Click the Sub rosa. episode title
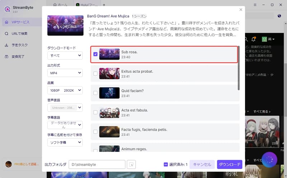Viewport: 287px width, 178px height. tap(129, 52)
